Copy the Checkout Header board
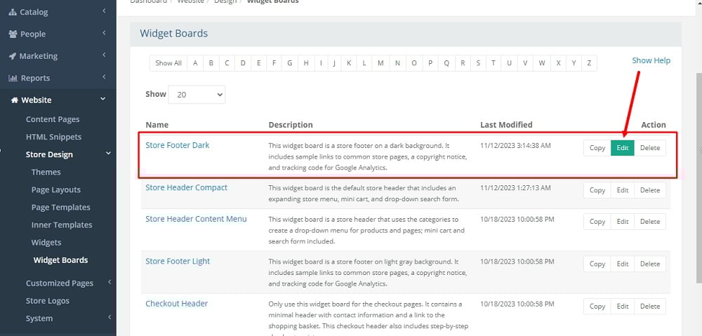This screenshot has width=702, height=336. [x=597, y=307]
